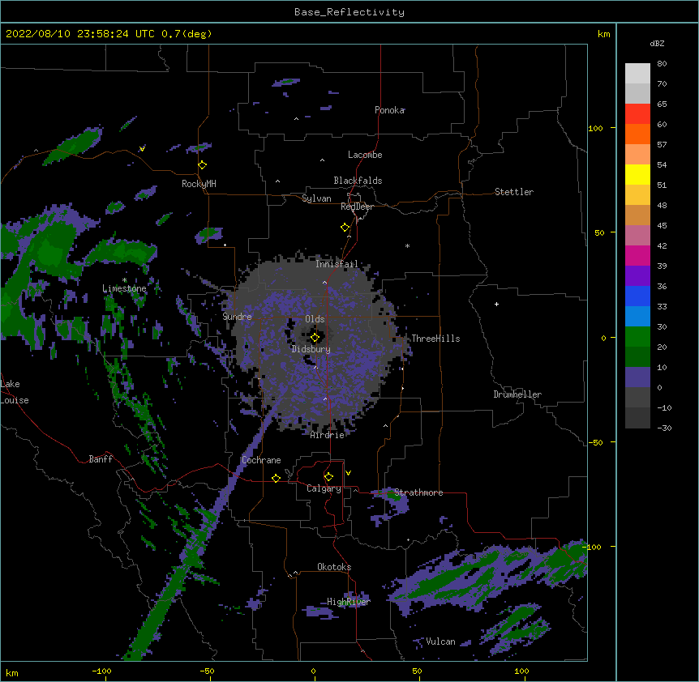Click the Strathmore city label
699x682 pixels.
point(418,492)
